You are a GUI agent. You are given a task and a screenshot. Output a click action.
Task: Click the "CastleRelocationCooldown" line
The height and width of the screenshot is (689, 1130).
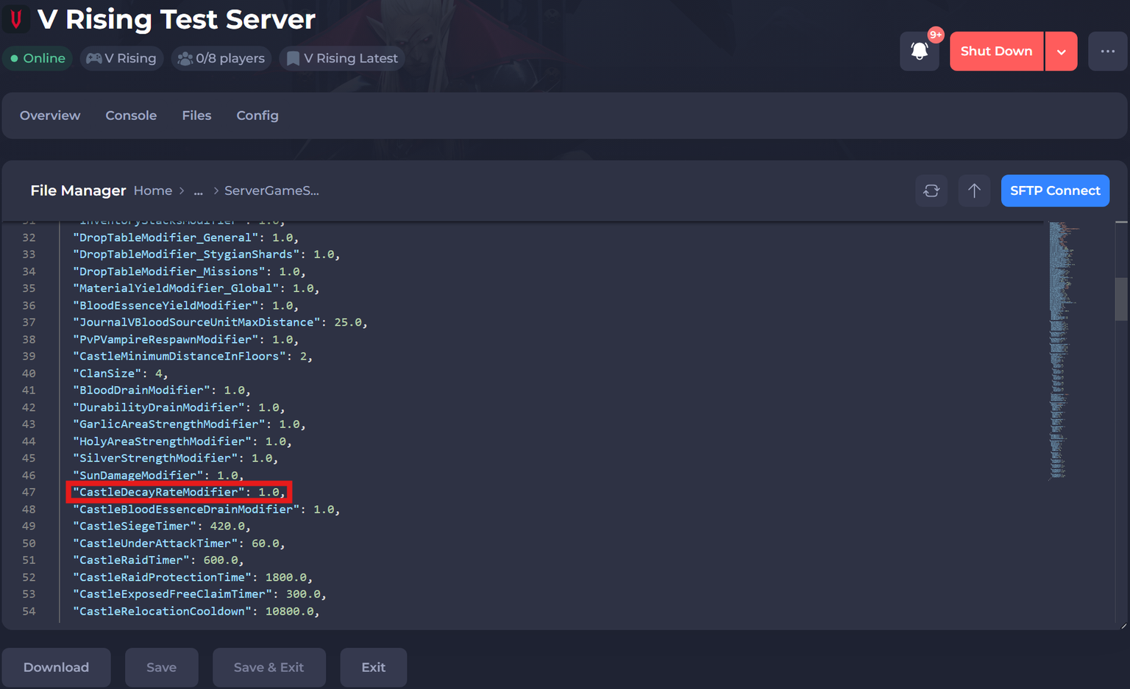[x=196, y=611]
